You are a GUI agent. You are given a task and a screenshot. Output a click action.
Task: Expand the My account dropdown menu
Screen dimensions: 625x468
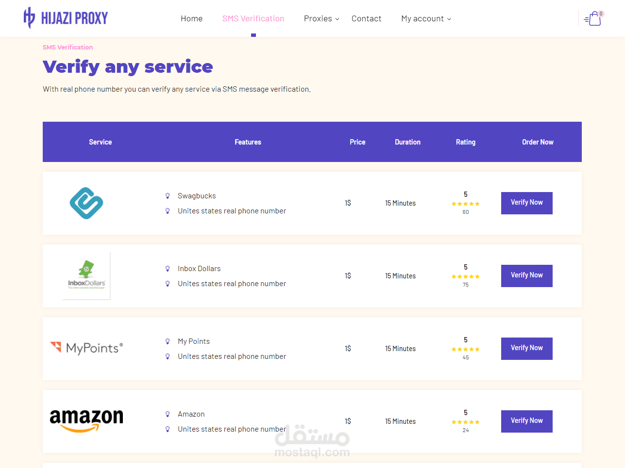pos(426,18)
